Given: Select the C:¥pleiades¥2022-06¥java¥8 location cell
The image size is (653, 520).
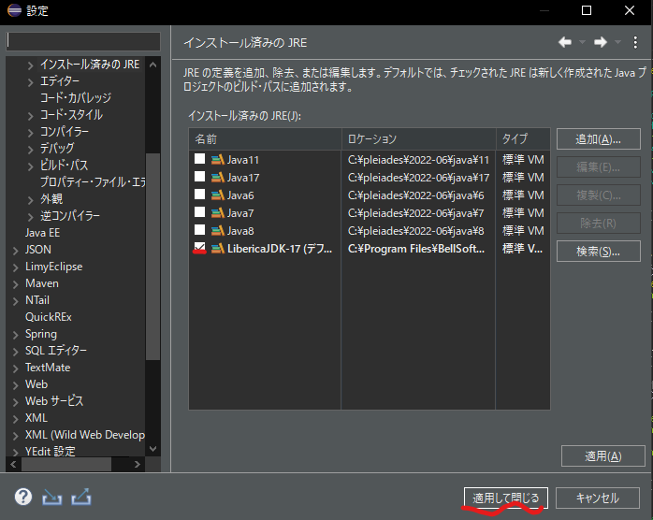Looking at the screenshot, I should [415, 231].
